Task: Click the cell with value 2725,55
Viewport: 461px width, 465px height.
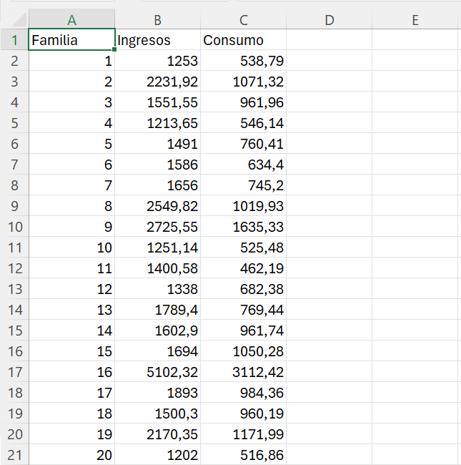Action: click(157, 227)
